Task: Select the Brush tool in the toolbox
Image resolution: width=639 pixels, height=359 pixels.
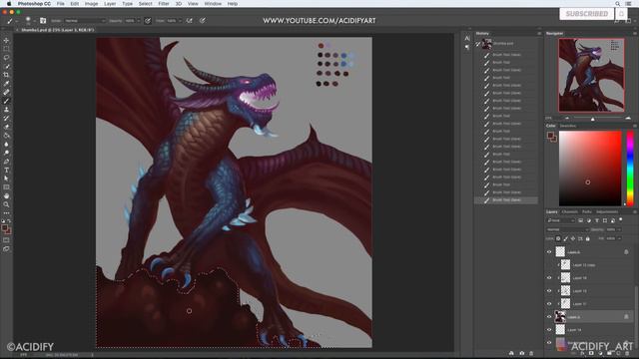Action: [x=6, y=101]
